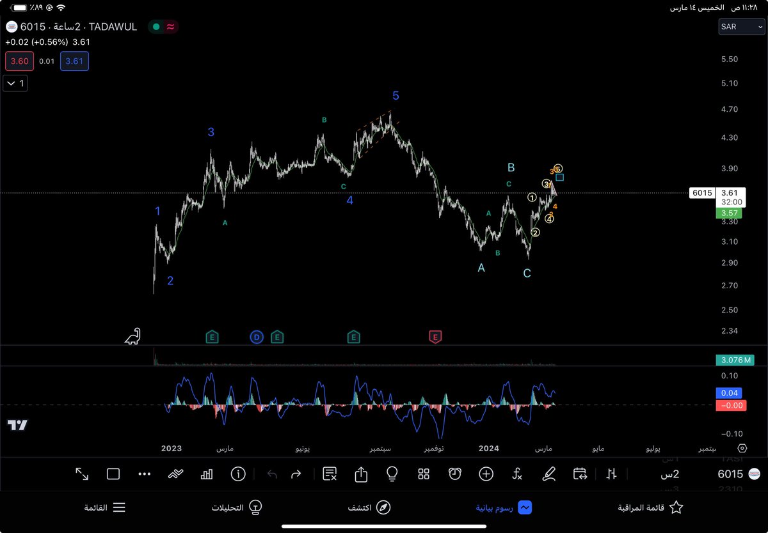Open the calendar replay icon

tap(580, 474)
